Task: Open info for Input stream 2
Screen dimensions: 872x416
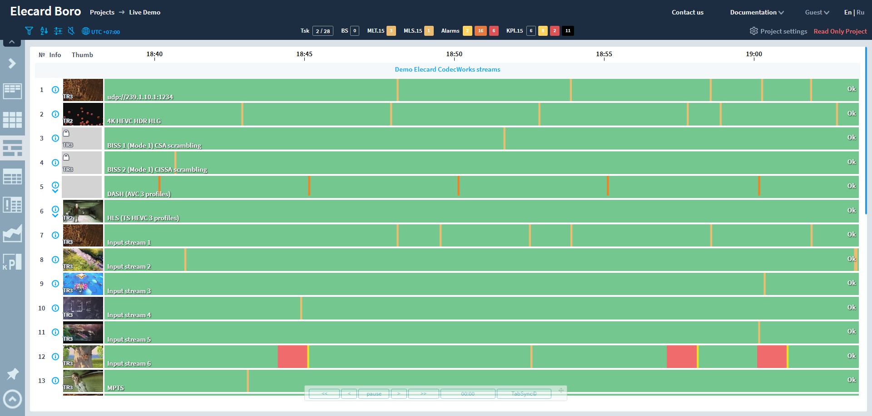Action: pyautogui.click(x=55, y=260)
